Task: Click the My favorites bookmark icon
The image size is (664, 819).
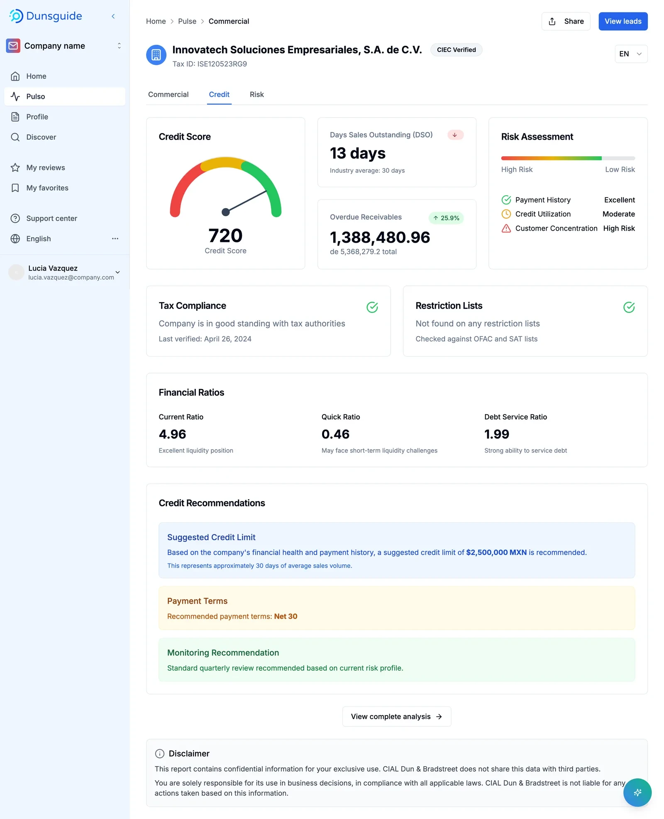Action: click(x=15, y=188)
